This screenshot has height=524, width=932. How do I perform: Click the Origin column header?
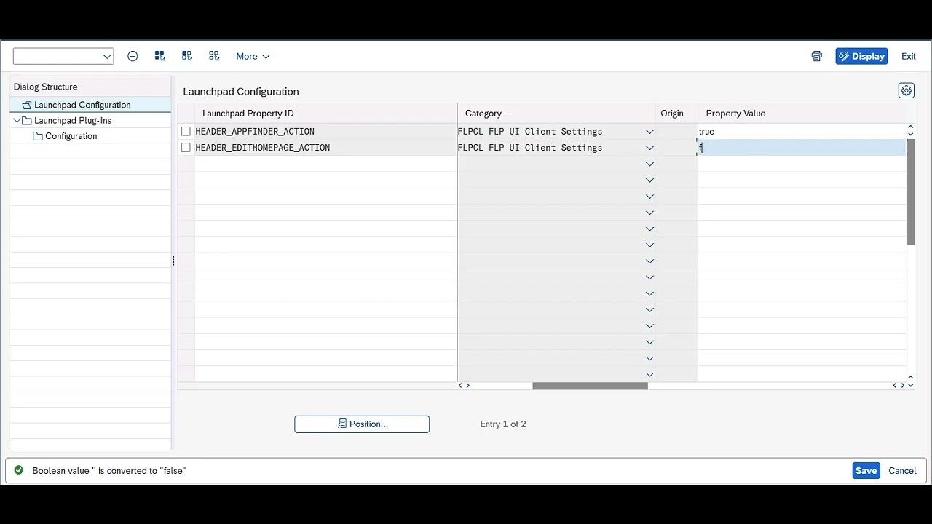click(x=676, y=114)
